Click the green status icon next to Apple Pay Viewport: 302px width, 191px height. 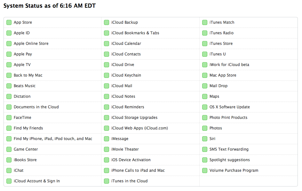pyautogui.click(x=9, y=54)
